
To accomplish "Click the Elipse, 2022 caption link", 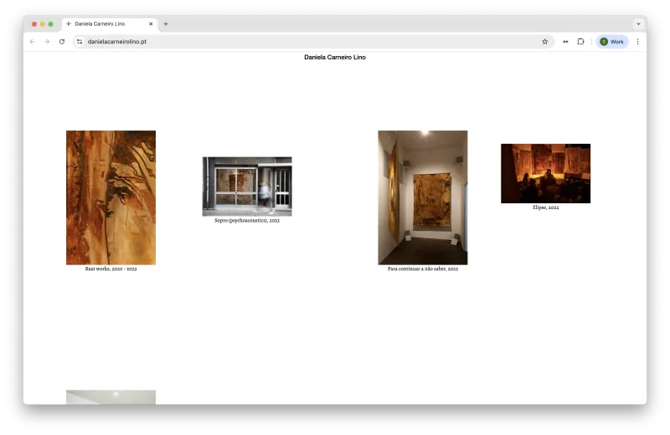I will point(546,207).
